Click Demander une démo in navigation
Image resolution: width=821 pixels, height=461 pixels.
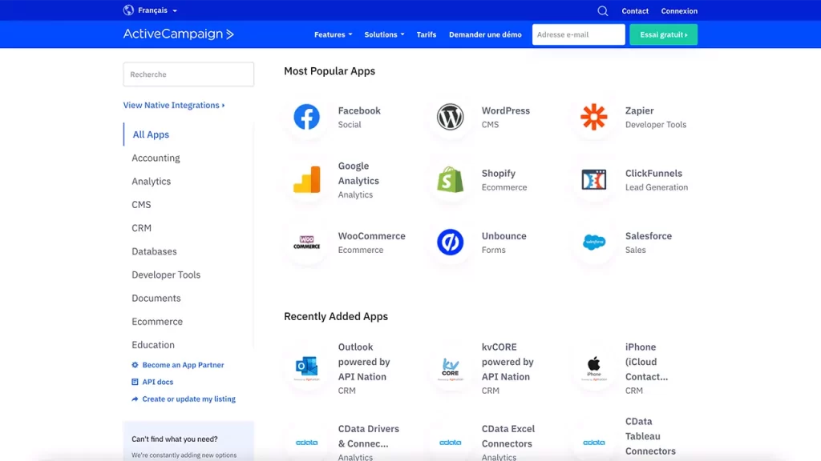pyautogui.click(x=485, y=34)
